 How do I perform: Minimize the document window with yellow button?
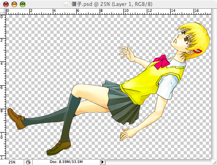pyautogui.click(x=14, y=4)
